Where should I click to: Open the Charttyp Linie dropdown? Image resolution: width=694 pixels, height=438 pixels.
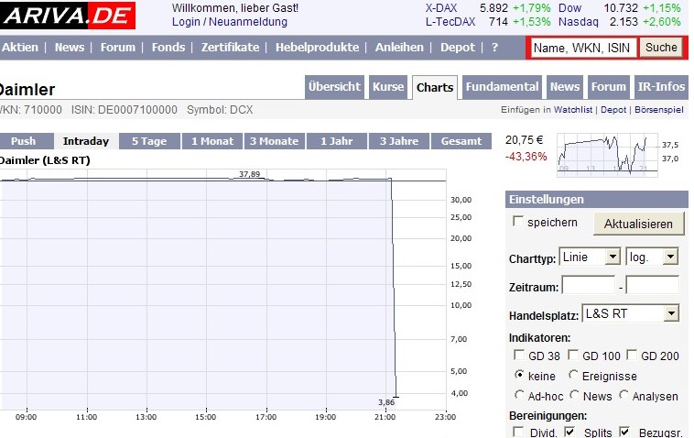coord(590,257)
